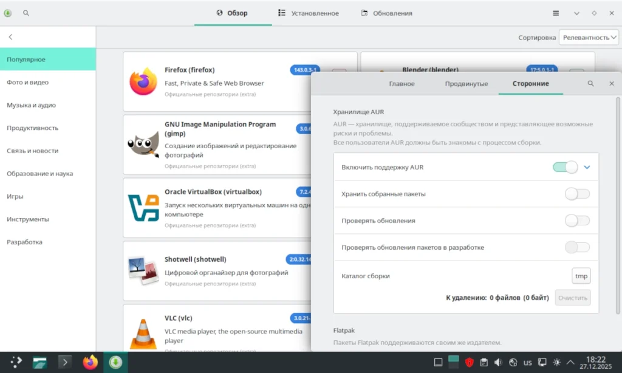This screenshot has width=622, height=373.
Task: Click the back arrow above categories
Action: tap(11, 37)
